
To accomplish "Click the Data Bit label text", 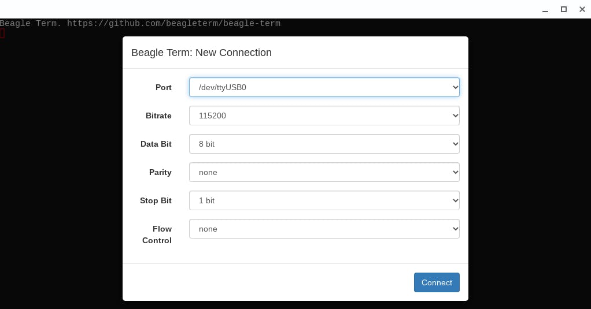I will pos(156,144).
